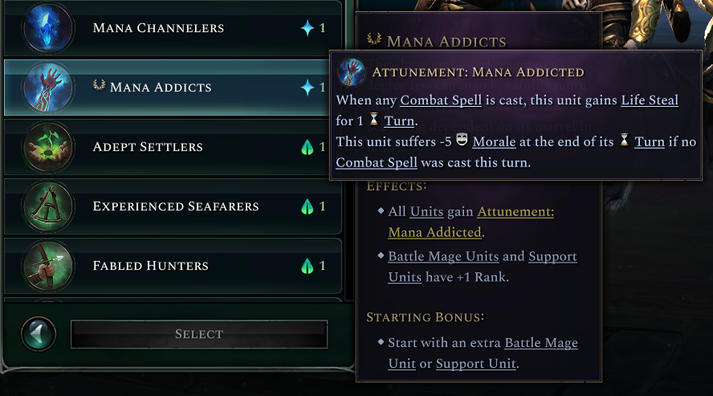Click the Mana Channelers crystal icon
Viewport: 713px width, 396px height.
click(x=48, y=28)
